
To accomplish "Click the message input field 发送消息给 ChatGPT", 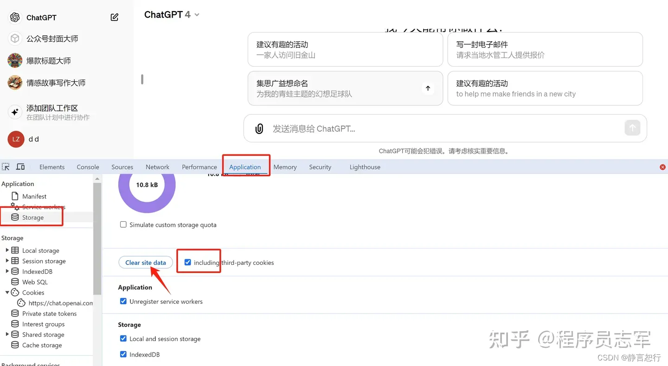I will coord(445,128).
